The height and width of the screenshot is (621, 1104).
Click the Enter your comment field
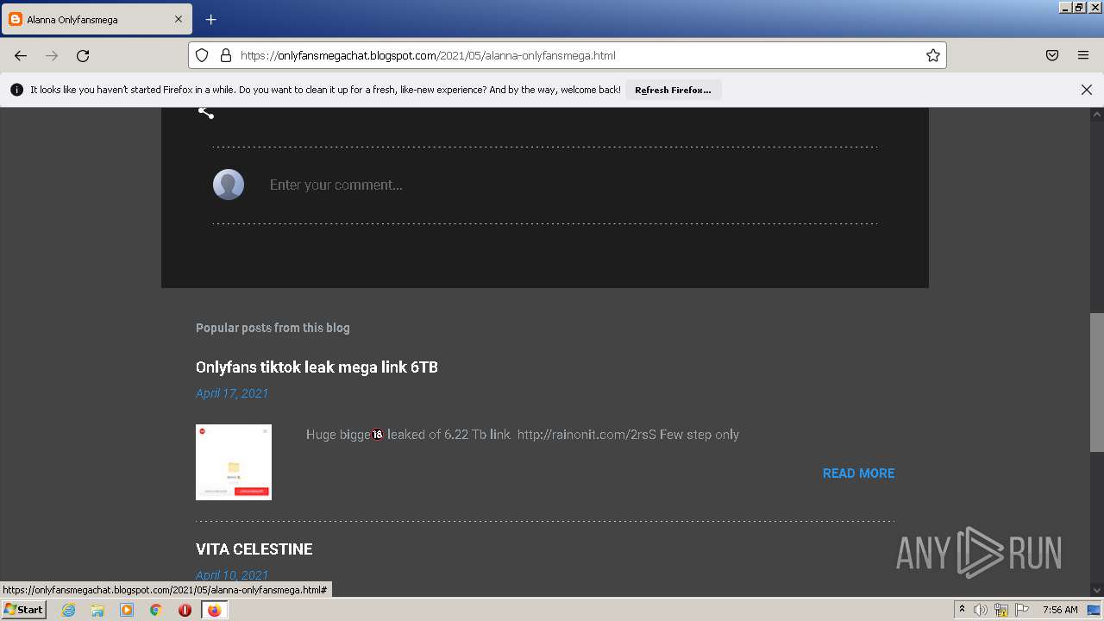tap(573, 185)
